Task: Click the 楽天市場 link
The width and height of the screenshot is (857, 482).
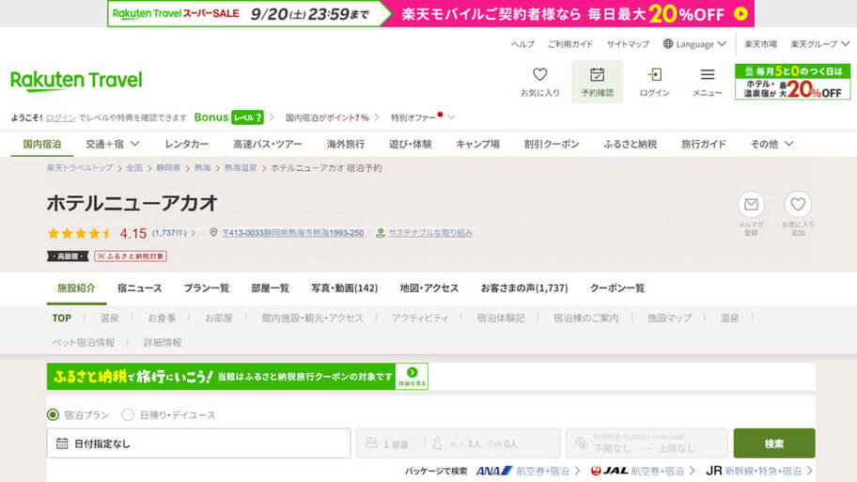Action: (760, 44)
